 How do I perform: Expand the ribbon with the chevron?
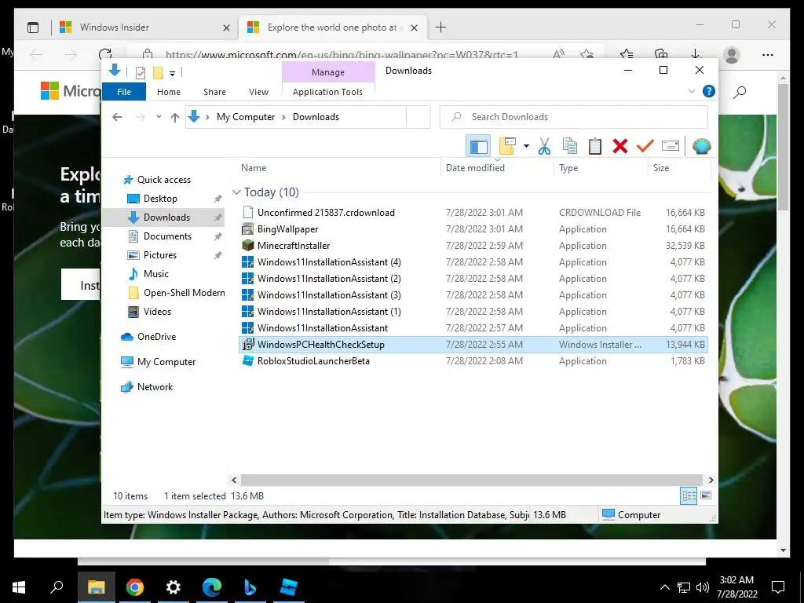tap(691, 91)
